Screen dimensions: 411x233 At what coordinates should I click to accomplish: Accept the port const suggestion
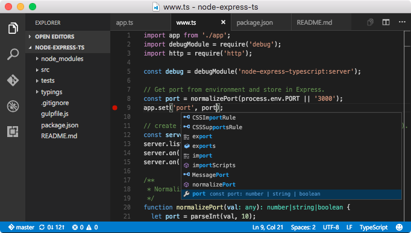pyautogui.click(x=291, y=194)
